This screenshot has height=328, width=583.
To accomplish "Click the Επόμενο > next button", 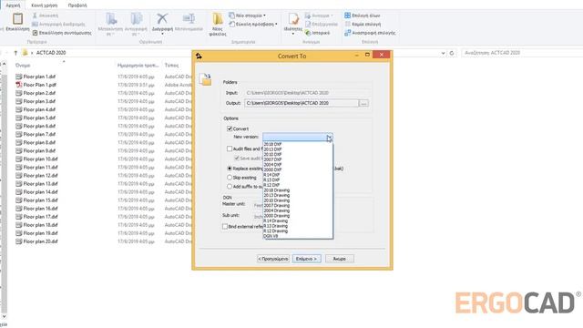I will point(307,259).
